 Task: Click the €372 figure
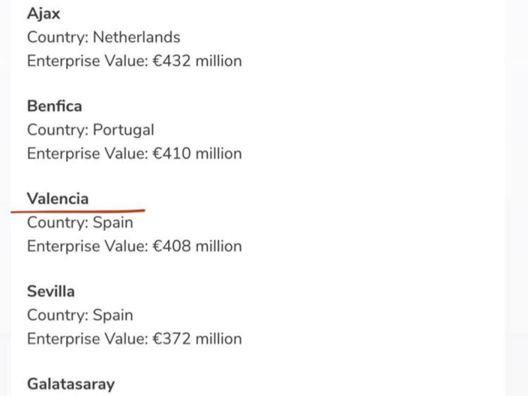coord(172,339)
